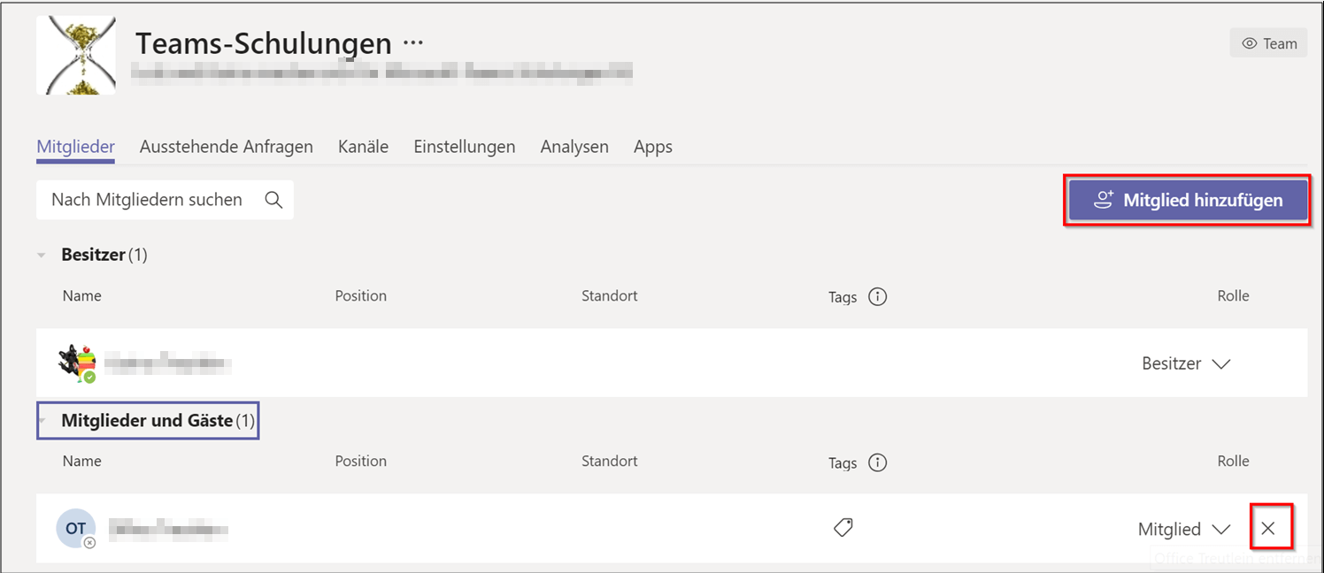Image resolution: width=1324 pixels, height=573 pixels.
Task: Click Rolle header under Mitglieder und Gäste
Action: tap(1233, 461)
